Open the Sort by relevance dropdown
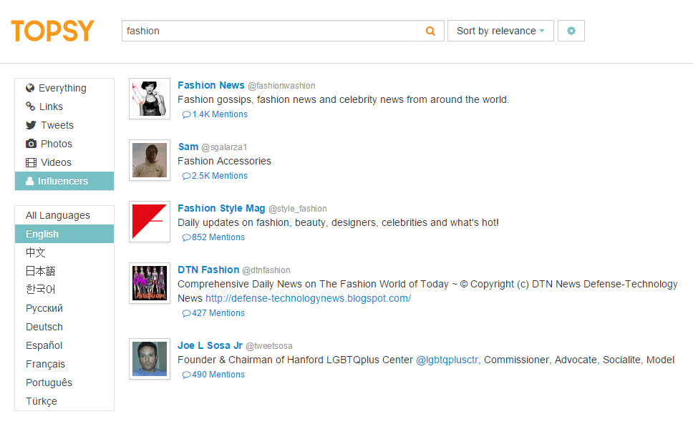The width and height of the screenshot is (693, 434). (x=500, y=31)
